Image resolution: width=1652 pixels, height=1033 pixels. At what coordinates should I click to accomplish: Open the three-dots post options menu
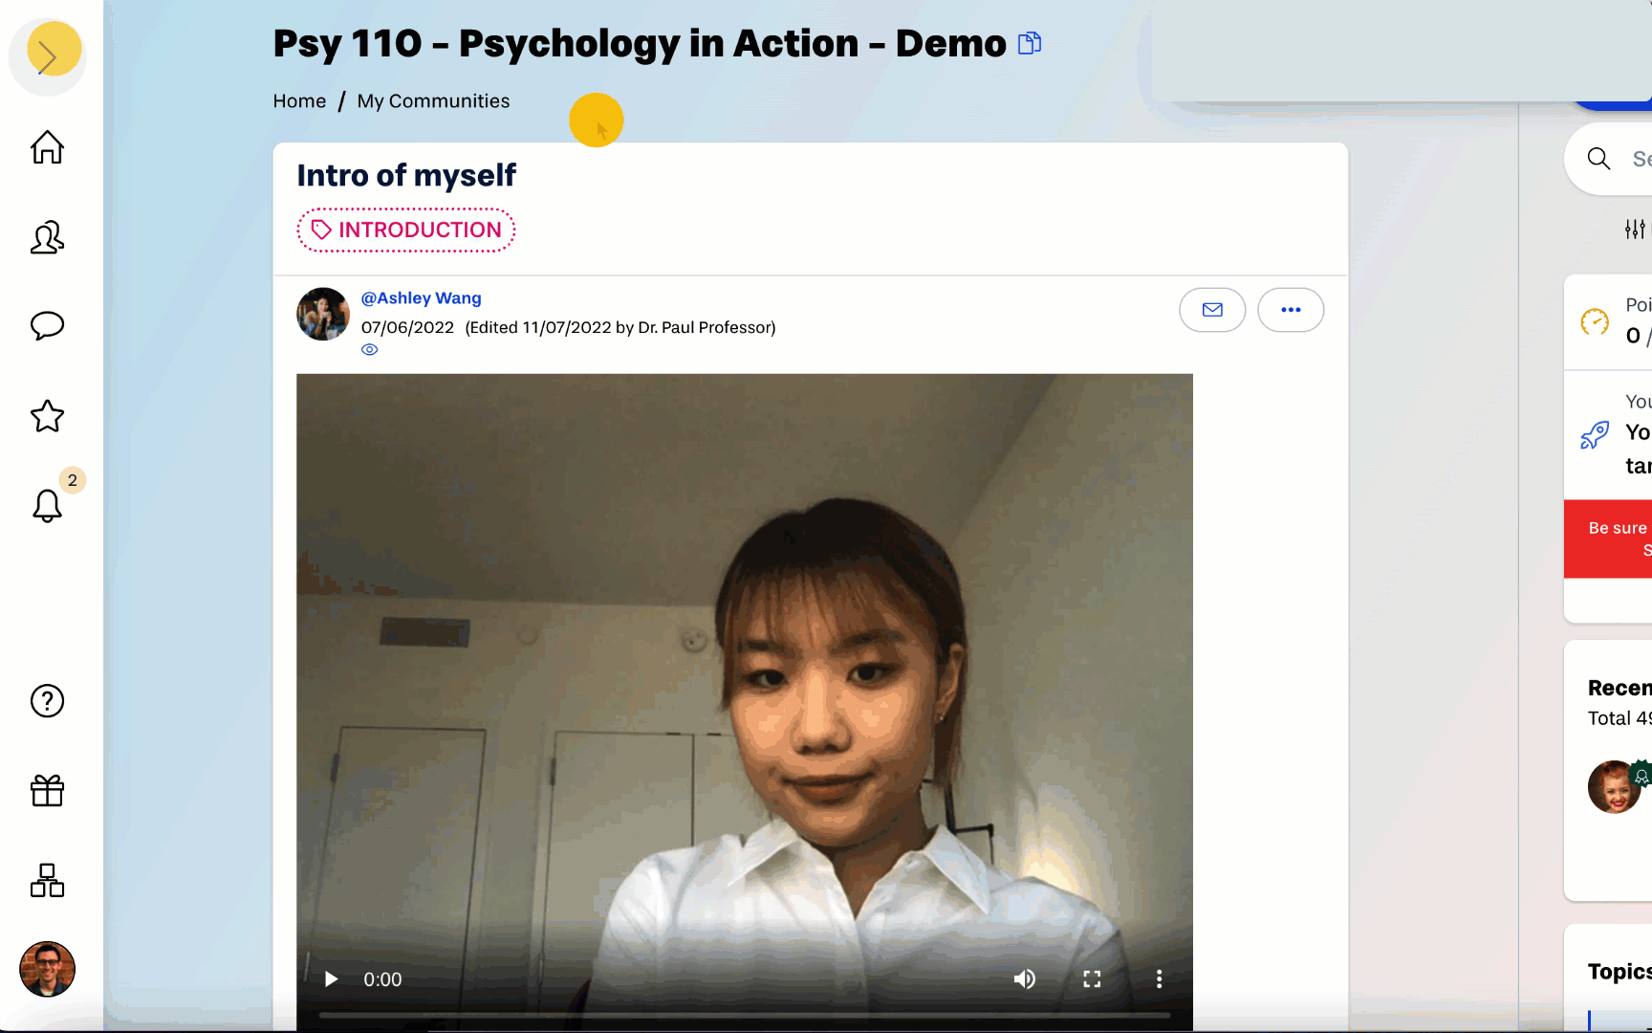click(x=1291, y=310)
